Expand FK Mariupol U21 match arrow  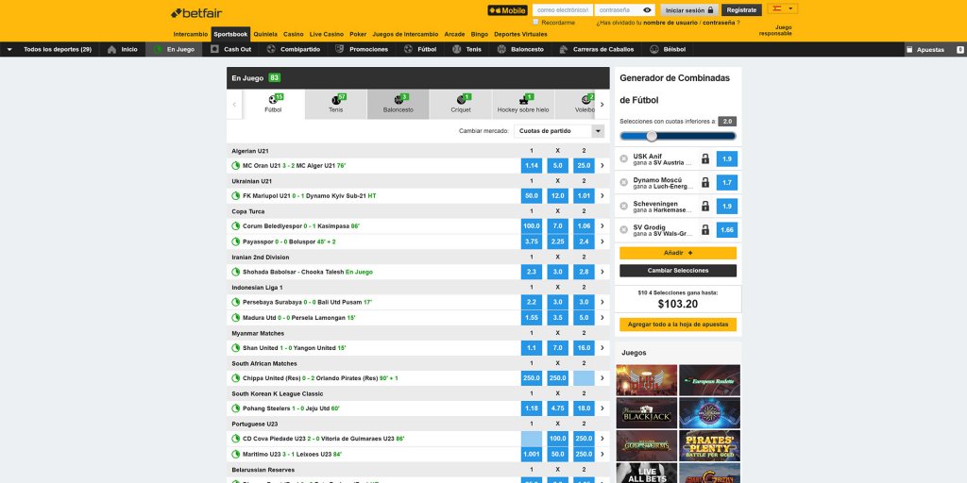coord(602,196)
